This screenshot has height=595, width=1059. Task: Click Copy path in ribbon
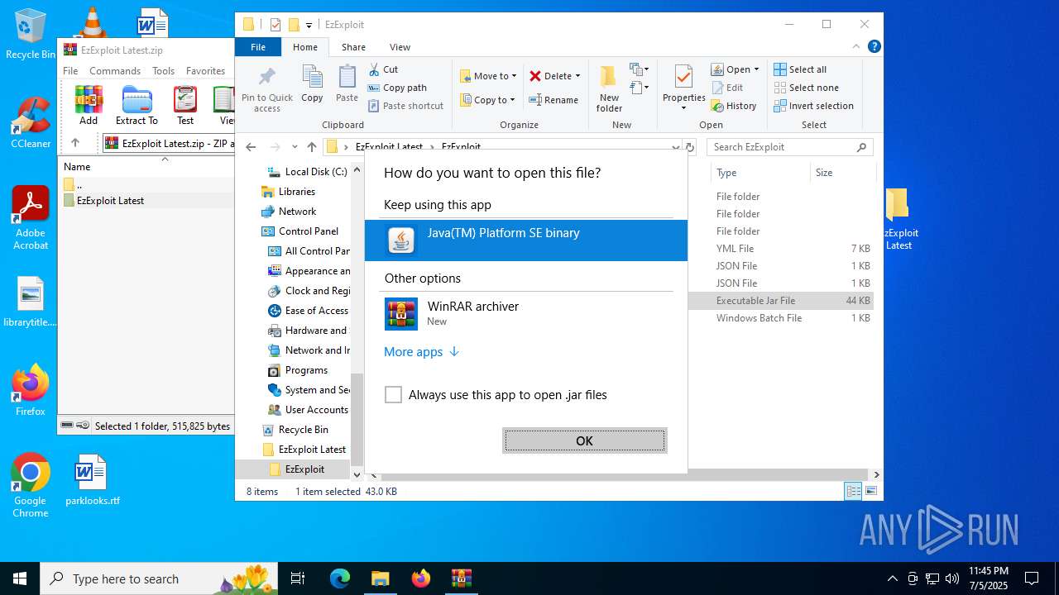[397, 88]
